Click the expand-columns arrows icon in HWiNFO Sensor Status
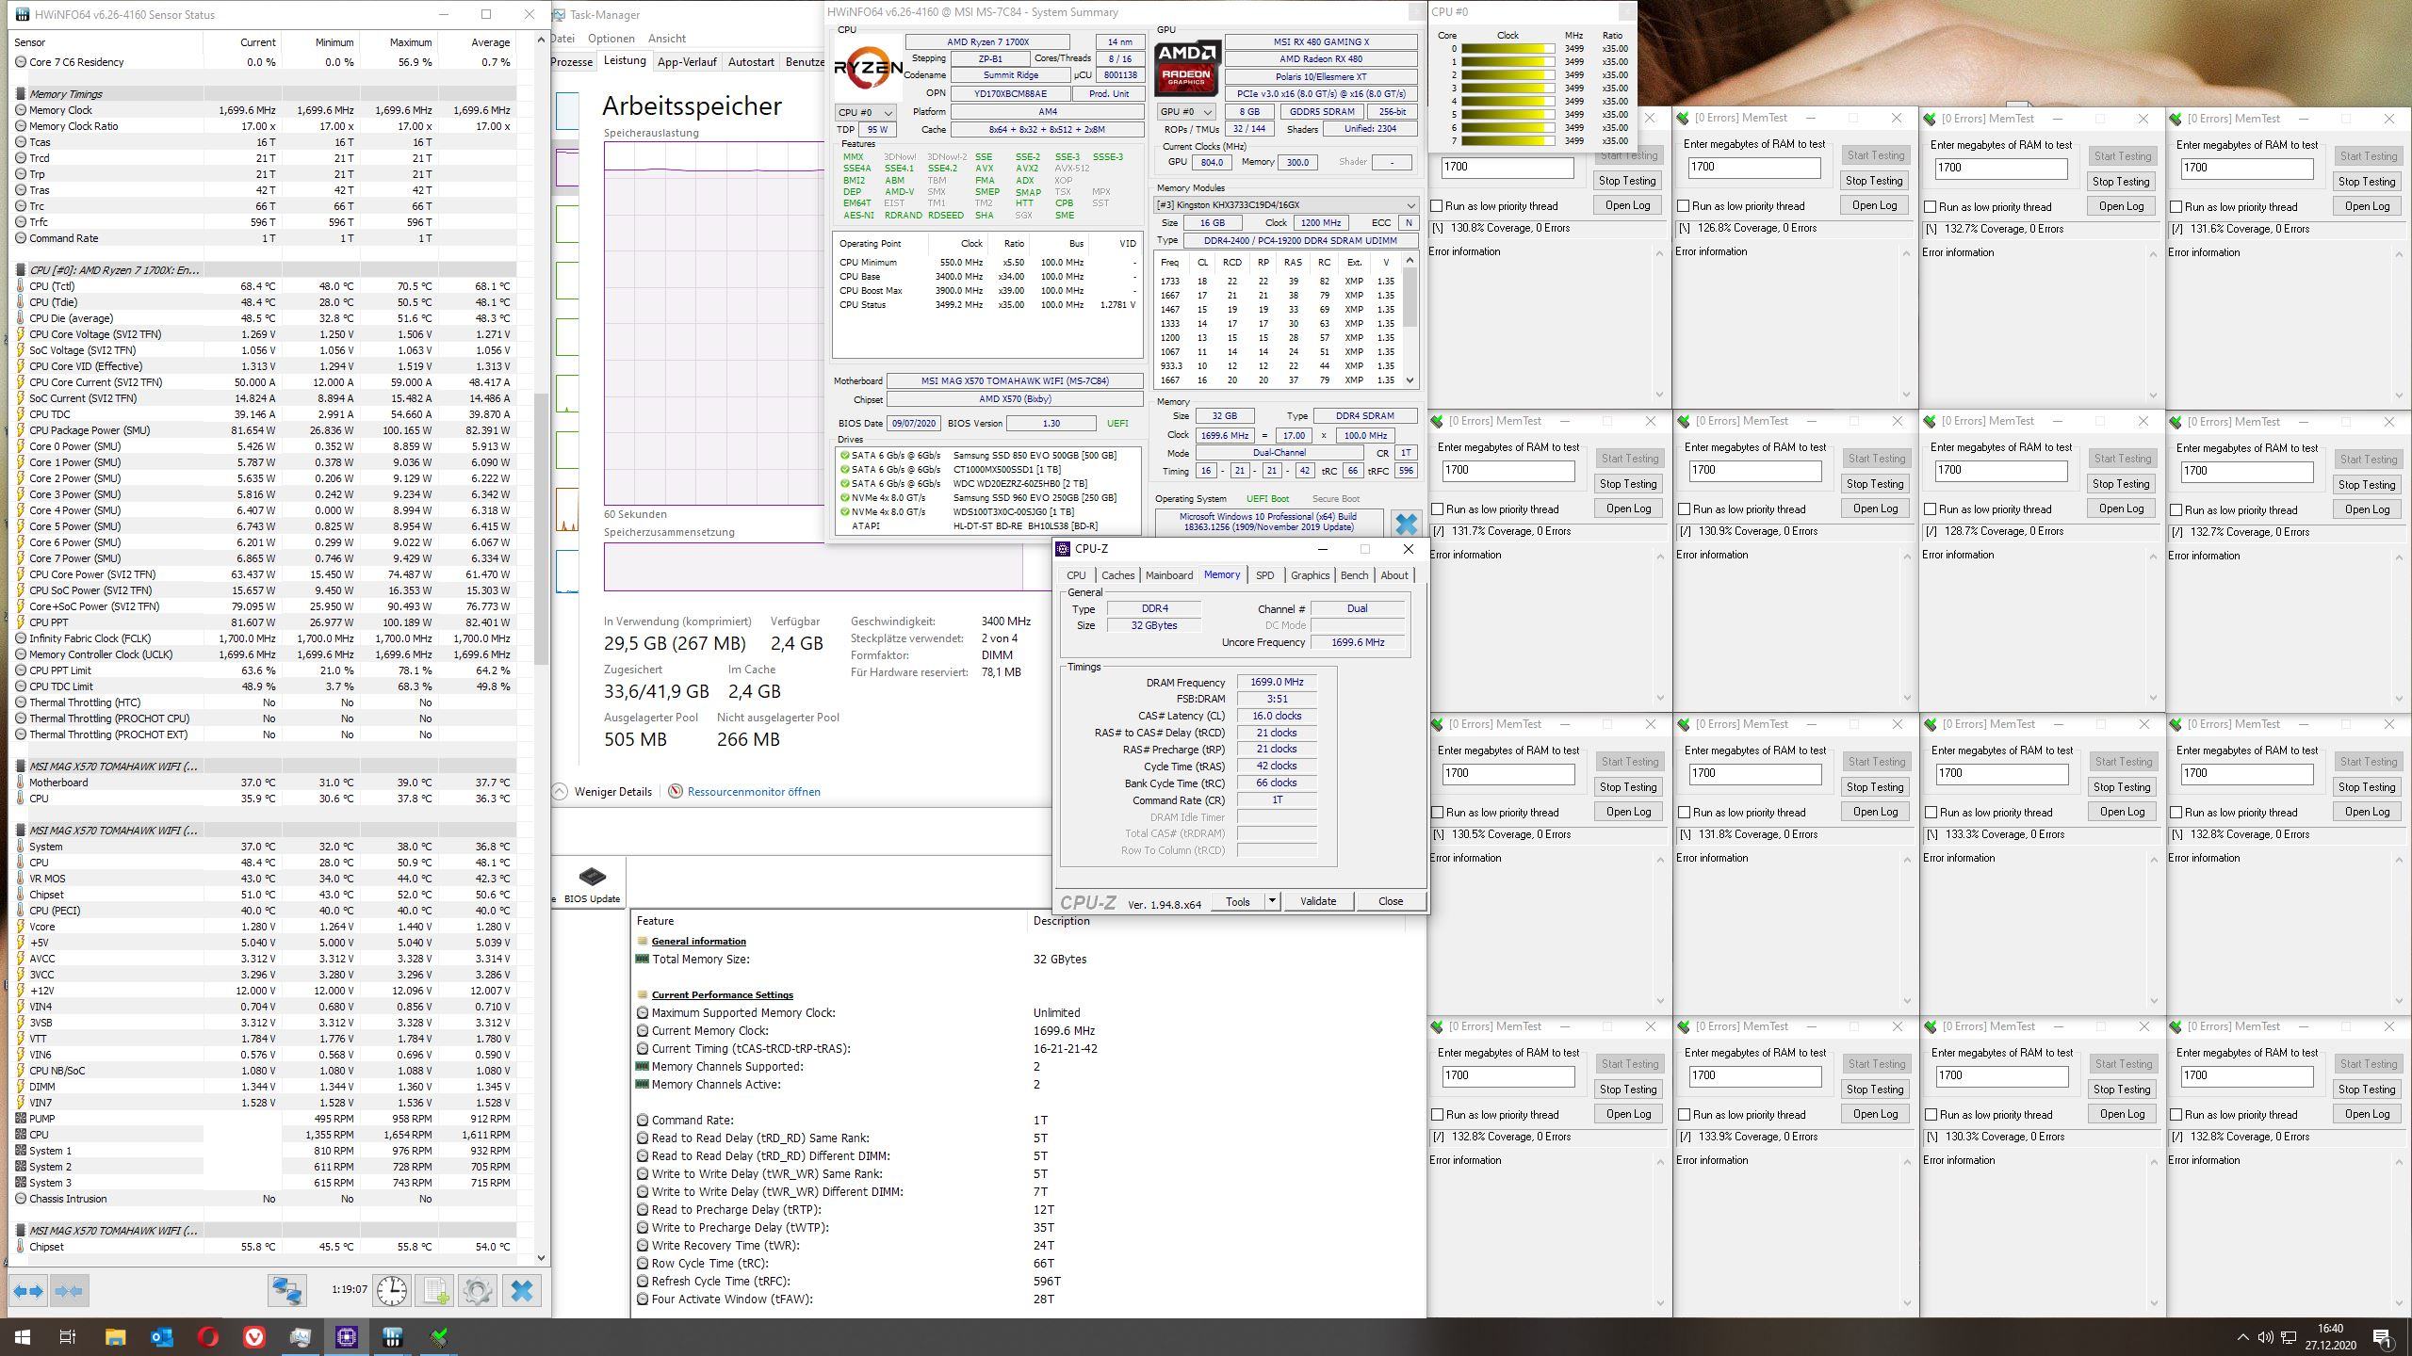 [x=28, y=1291]
